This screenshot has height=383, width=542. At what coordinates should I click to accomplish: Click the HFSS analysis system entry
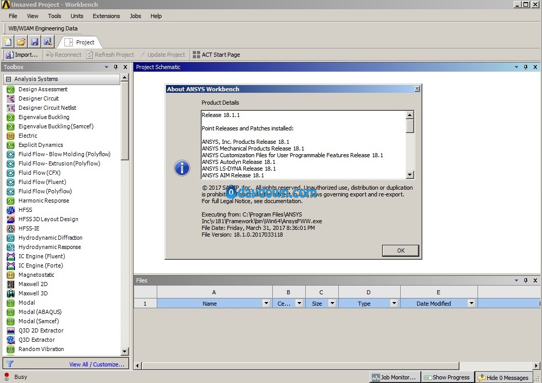pyautogui.click(x=25, y=210)
